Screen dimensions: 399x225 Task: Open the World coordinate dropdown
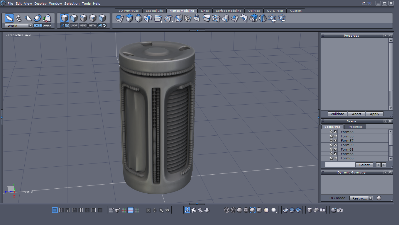30,25
